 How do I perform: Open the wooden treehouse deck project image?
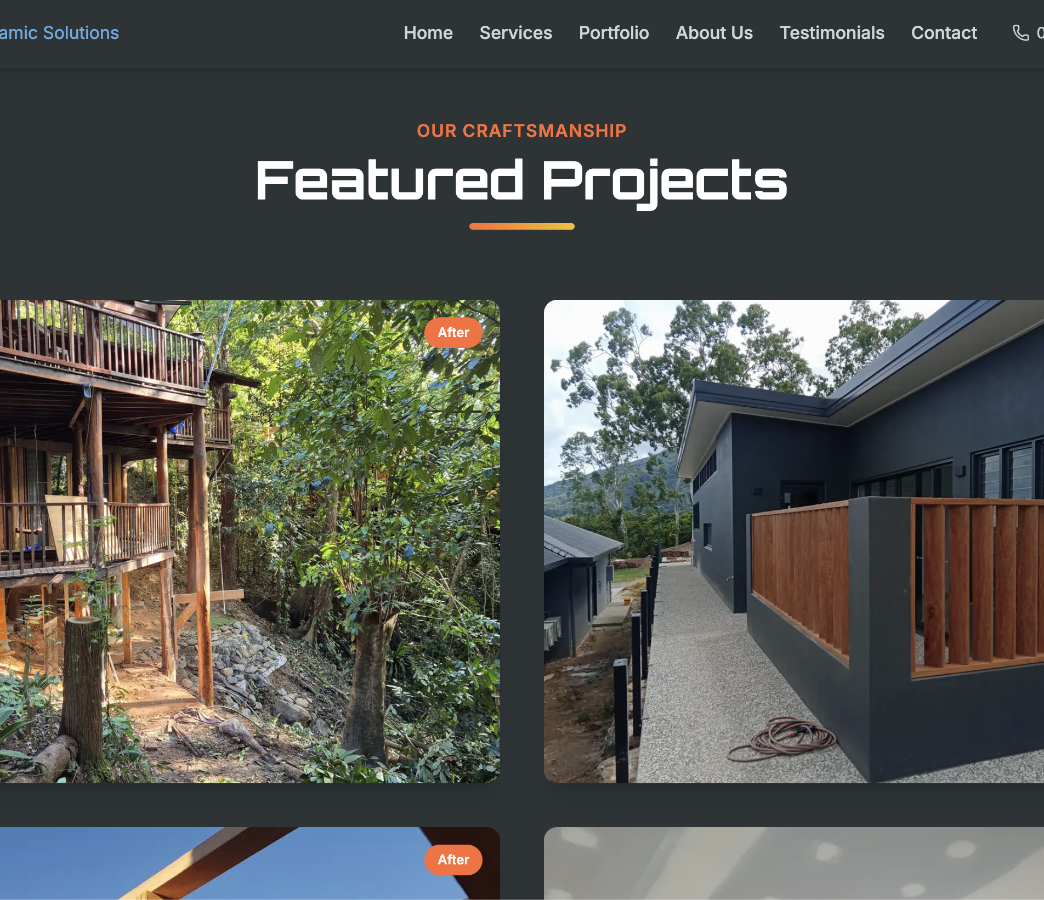250,541
